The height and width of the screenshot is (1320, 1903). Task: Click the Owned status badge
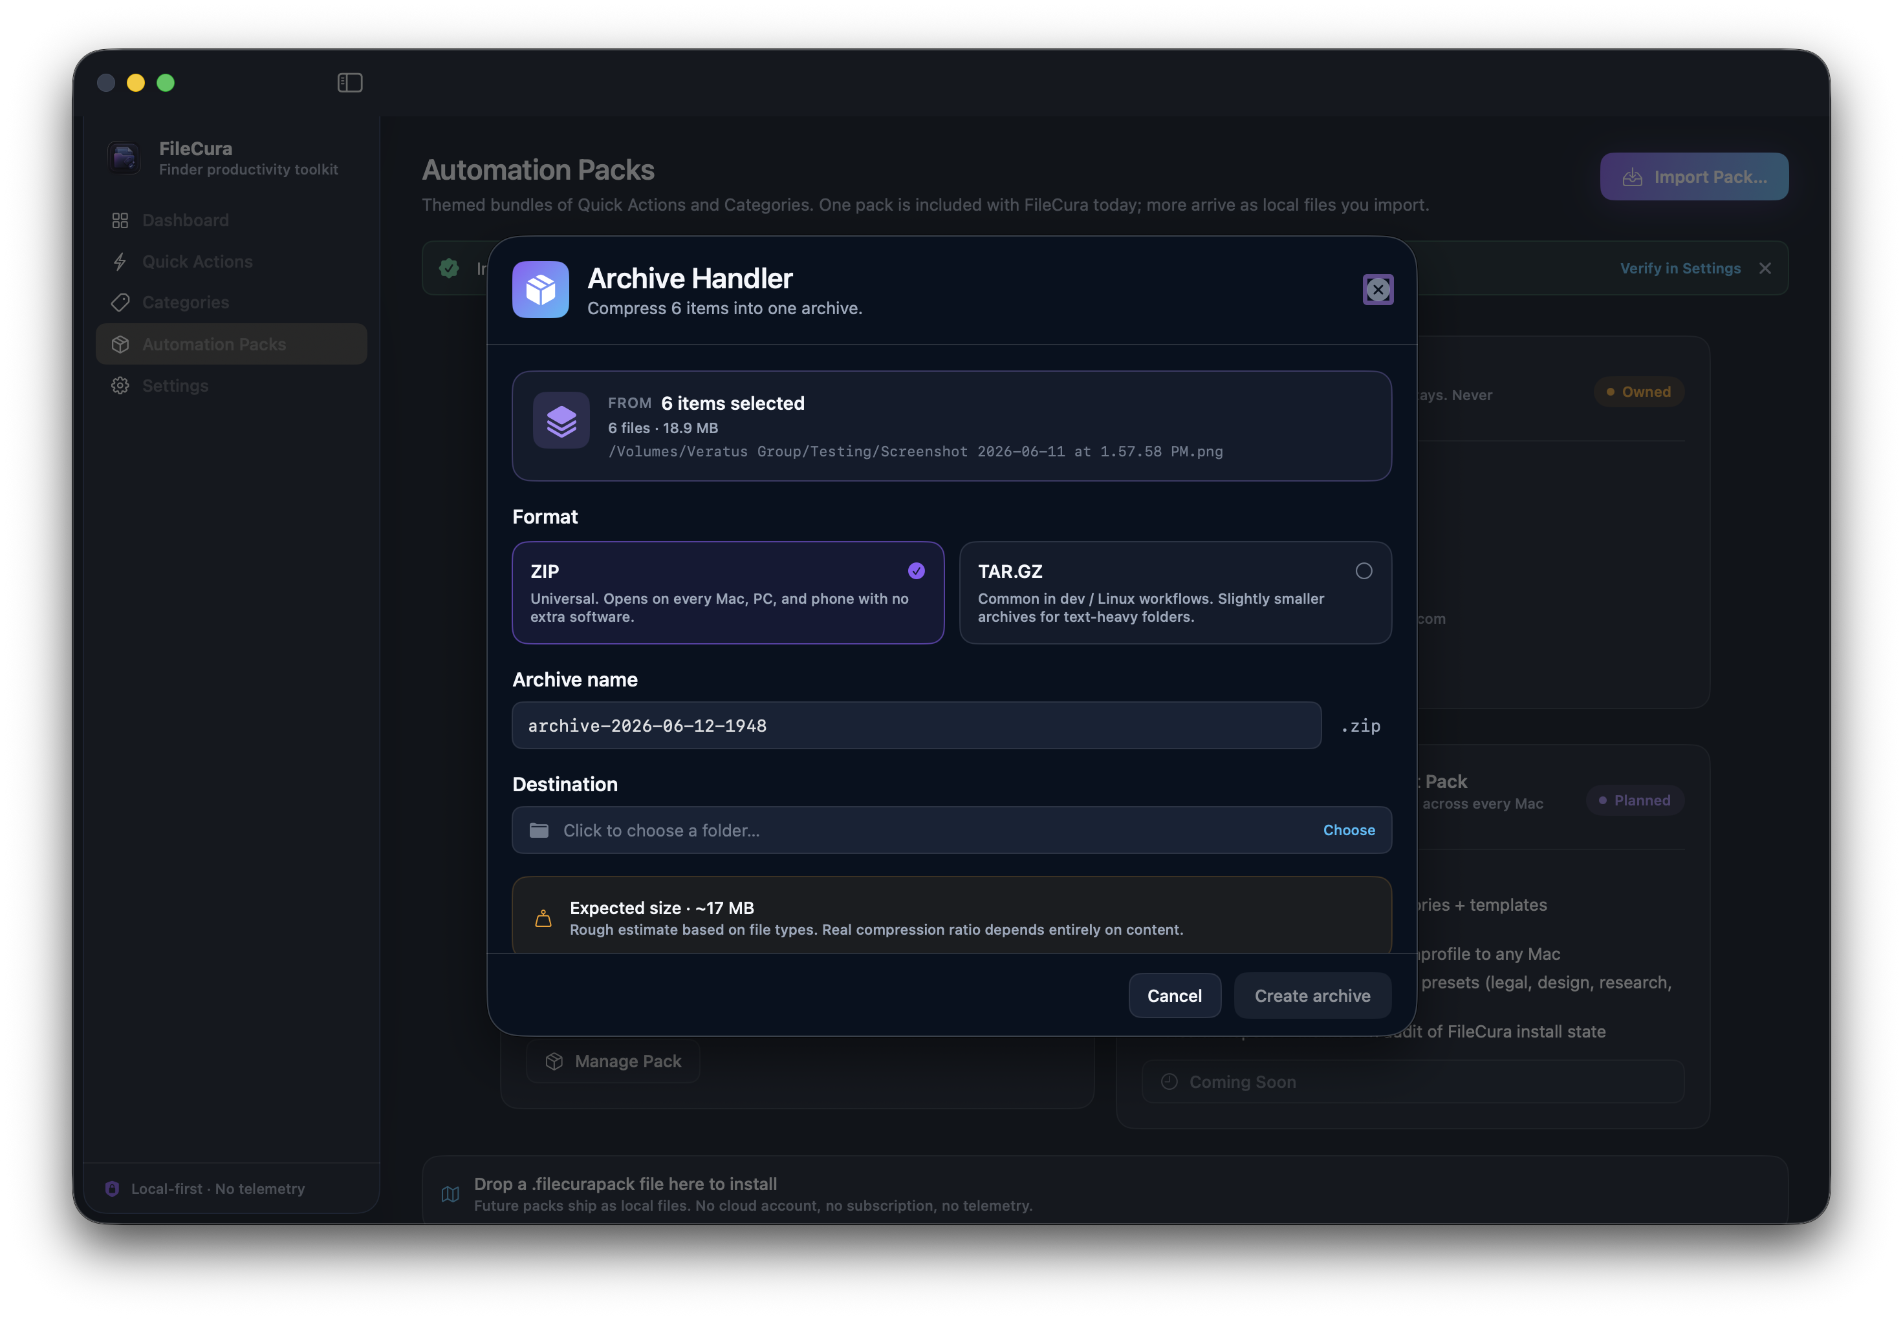(1638, 392)
